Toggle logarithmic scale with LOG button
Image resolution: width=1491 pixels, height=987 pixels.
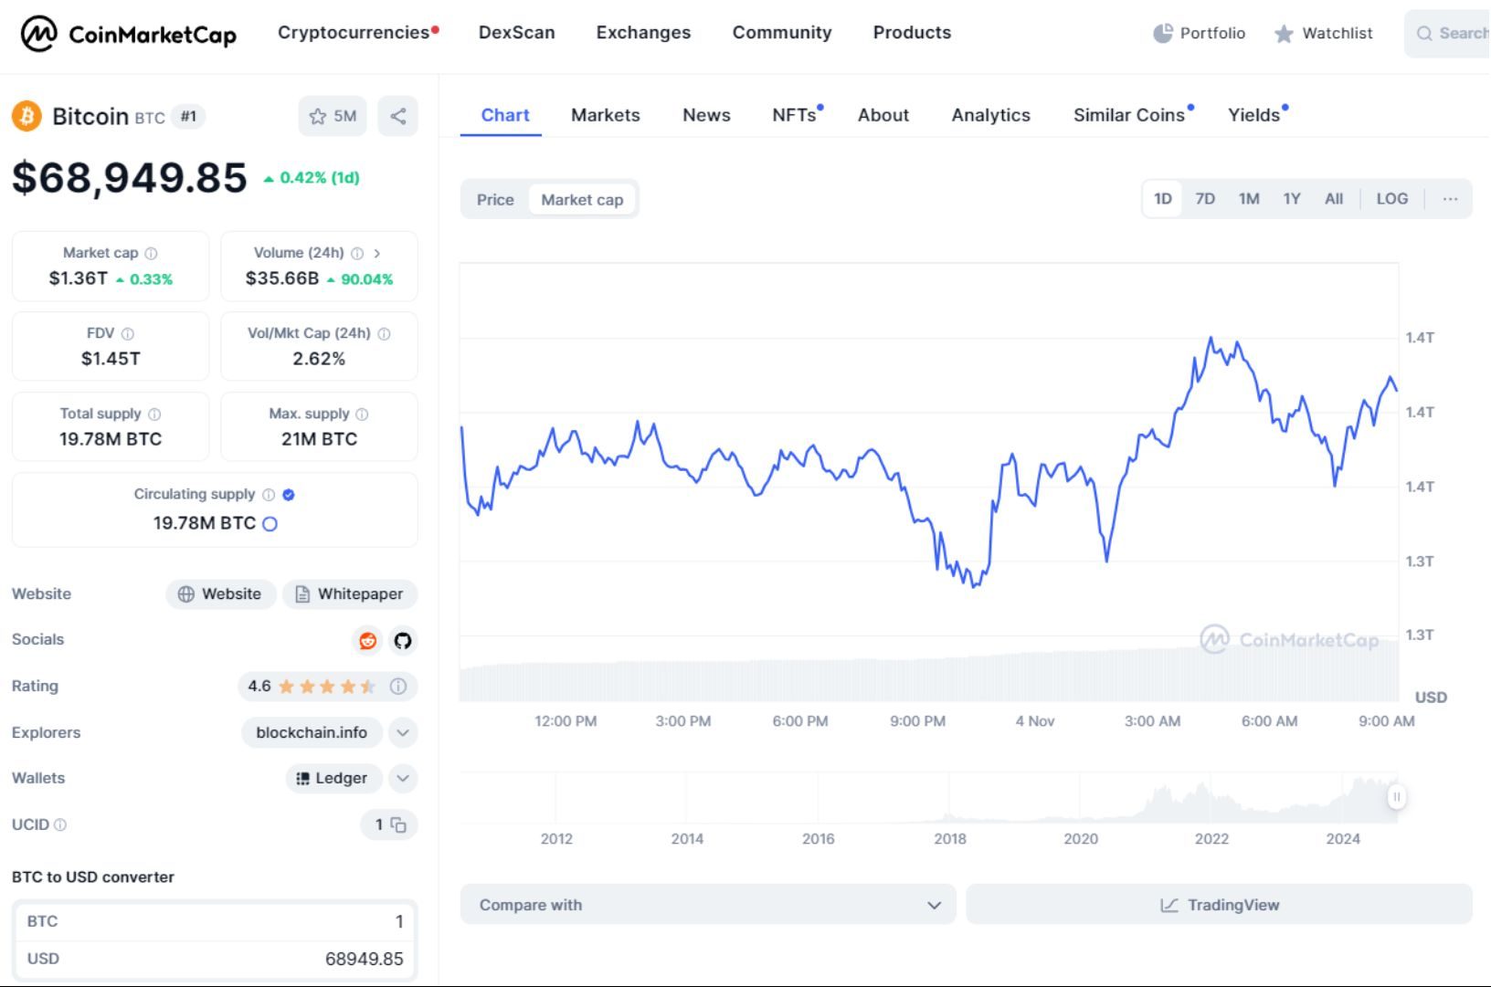click(x=1391, y=198)
